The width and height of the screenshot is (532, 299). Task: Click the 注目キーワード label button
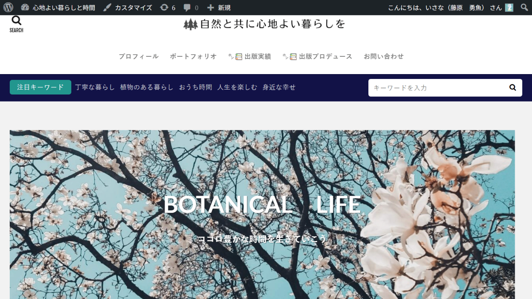(40, 87)
